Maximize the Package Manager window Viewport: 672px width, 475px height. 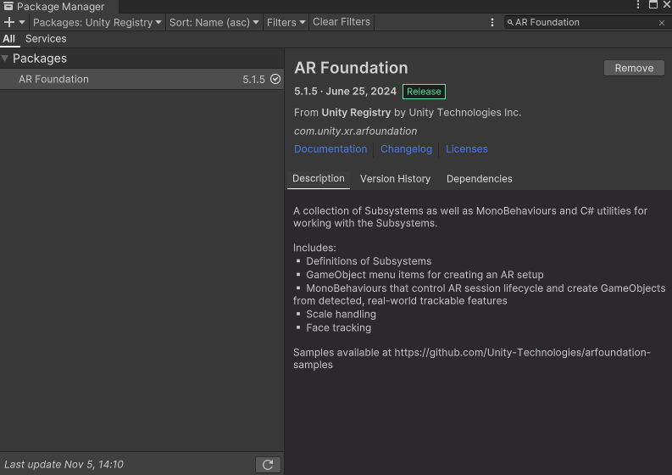coord(653,5)
